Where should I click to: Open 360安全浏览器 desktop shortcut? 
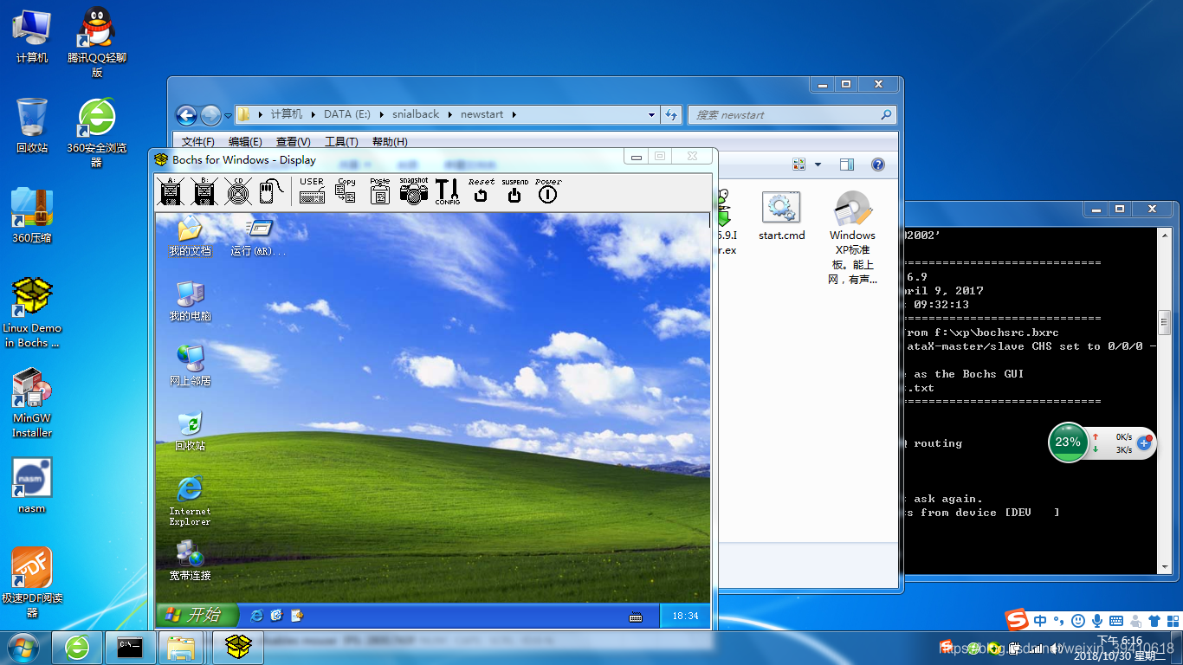(97, 132)
